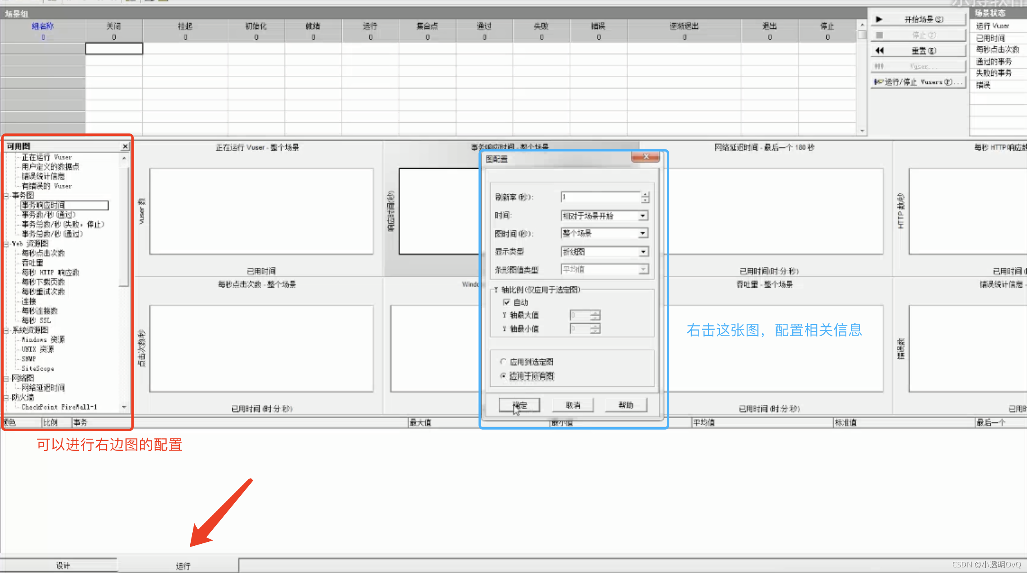The image size is (1027, 573).
Task: Collapse the 事务图 tree node
Action: [6, 196]
